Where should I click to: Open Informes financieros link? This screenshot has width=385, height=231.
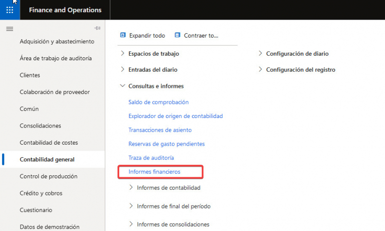pos(154,172)
